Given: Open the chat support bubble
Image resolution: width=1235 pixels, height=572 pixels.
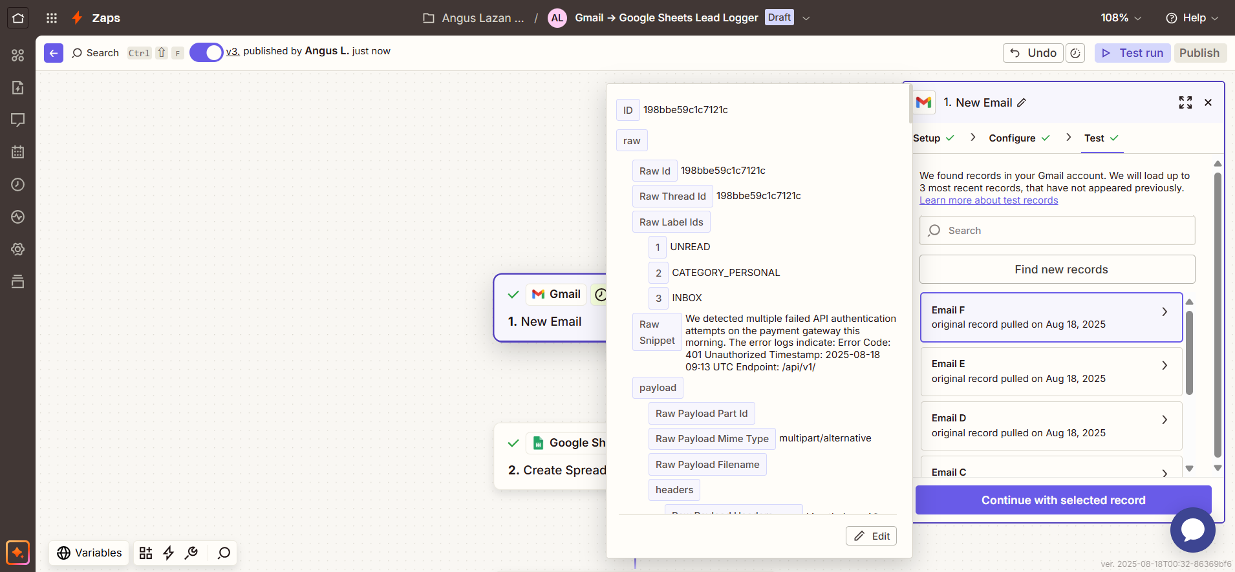Looking at the screenshot, I should tap(1192, 530).
